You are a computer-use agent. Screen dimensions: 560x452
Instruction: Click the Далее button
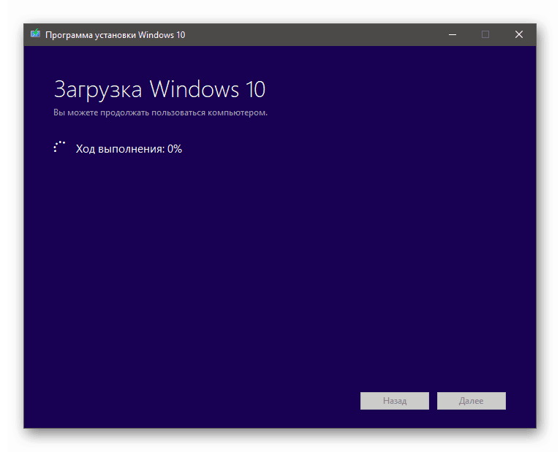[x=471, y=401]
